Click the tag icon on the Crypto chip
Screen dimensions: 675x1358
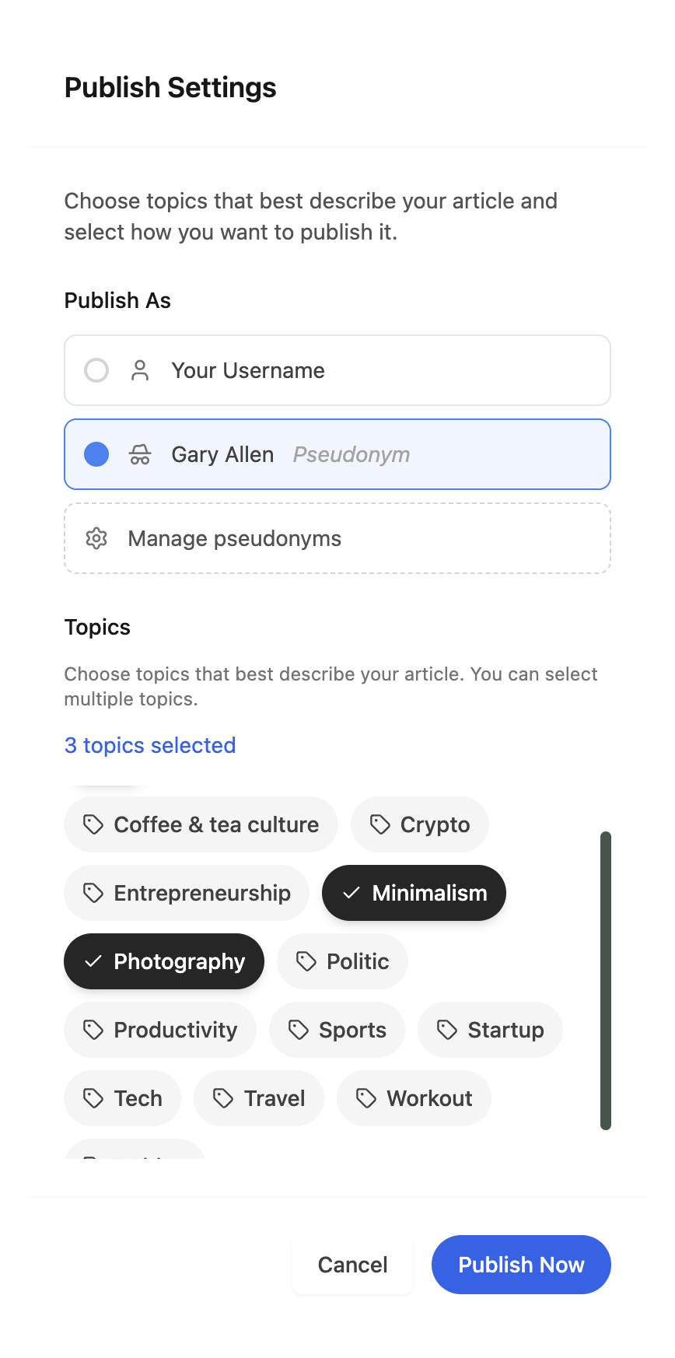coord(379,824)
